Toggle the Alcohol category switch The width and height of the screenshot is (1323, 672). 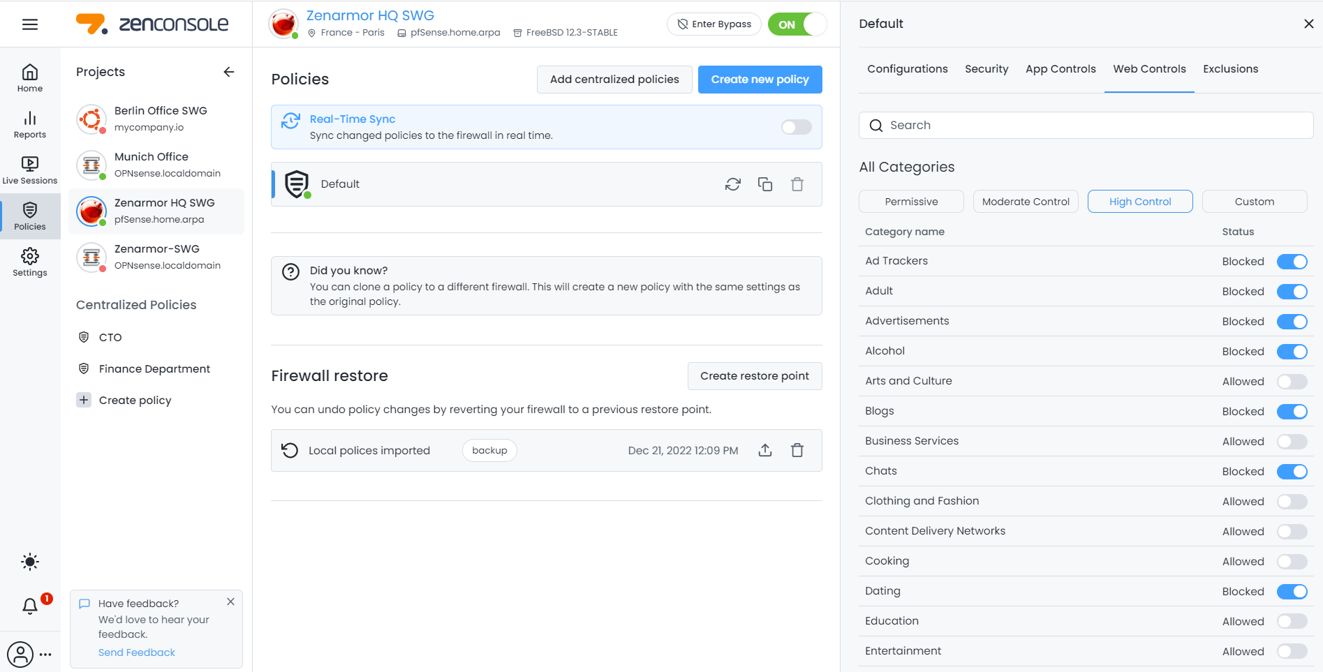point(1292,352)
